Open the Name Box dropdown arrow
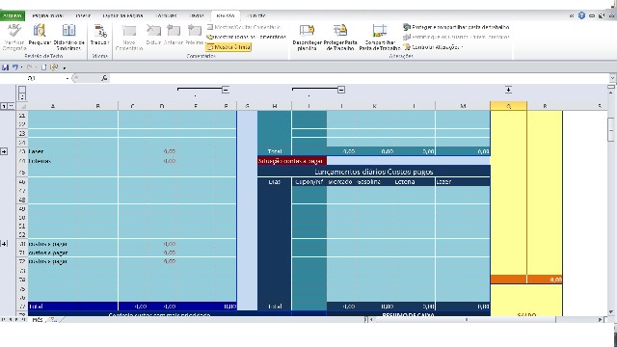Viewport: 617px width, 347px height. click(67, 78)
